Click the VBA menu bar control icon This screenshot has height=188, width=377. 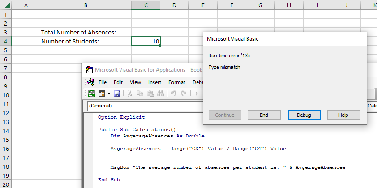90,82
